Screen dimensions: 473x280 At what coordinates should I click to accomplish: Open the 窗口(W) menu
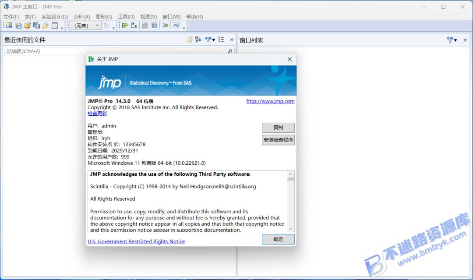(x=171, y=17)
